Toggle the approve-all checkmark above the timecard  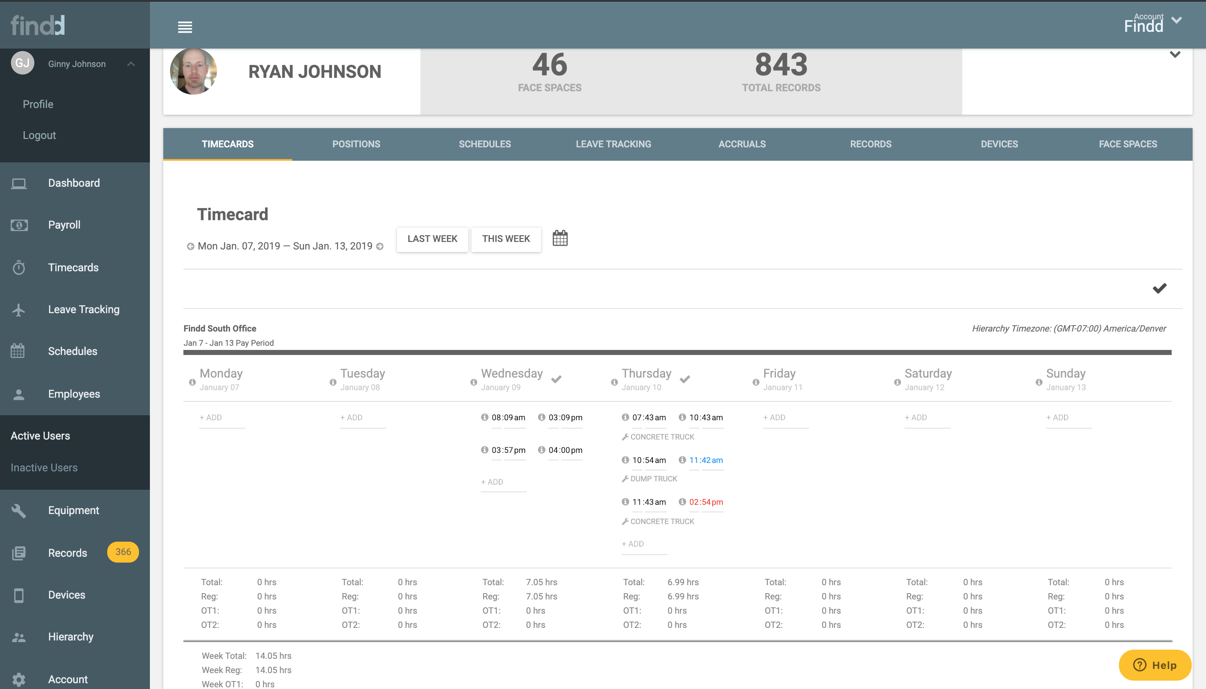click(1159, 288)
